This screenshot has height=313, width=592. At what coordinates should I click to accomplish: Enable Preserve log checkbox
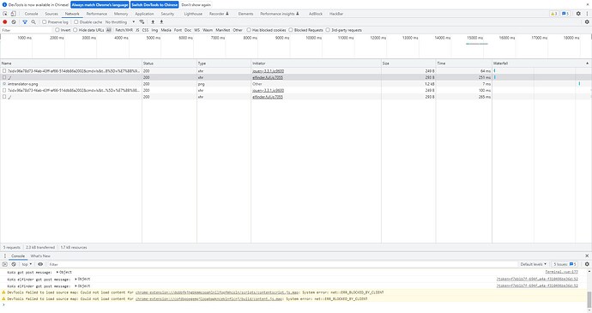pos(44,22)
